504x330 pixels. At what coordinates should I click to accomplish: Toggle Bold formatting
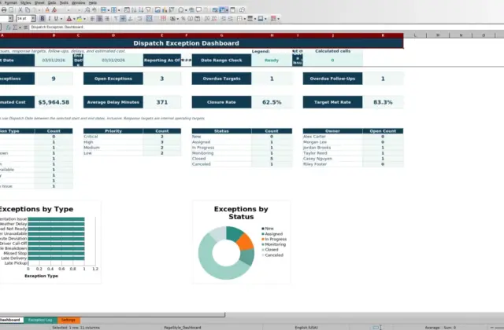coord(42,19)
